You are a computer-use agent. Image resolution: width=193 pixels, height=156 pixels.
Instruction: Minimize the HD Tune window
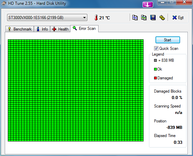click(x=163, y=2)
